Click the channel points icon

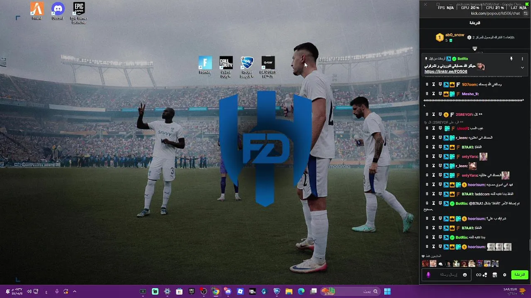[481, 275]
